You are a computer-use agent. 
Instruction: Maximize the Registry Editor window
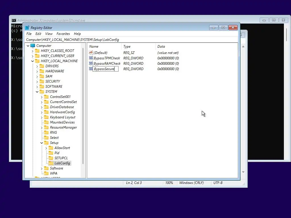pyautogui.click(x=223, y=28)
